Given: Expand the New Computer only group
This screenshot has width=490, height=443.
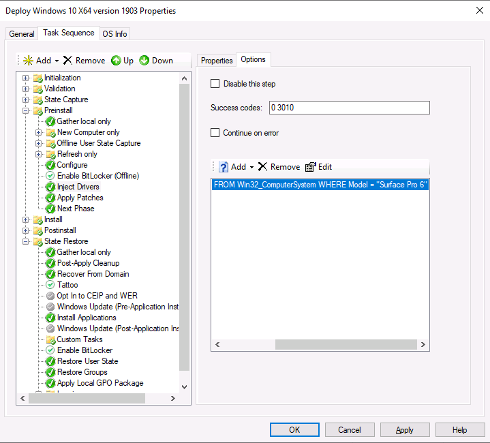Looking at the screenshot, I should click(38, 132).
